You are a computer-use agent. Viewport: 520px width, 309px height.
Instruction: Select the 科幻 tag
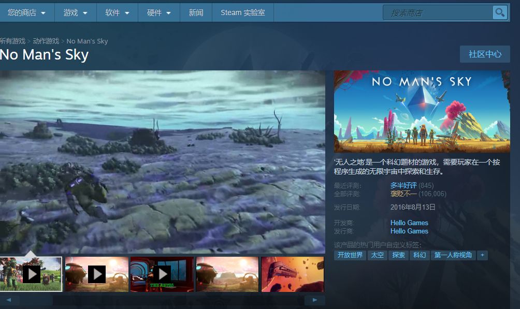point(420,255)
